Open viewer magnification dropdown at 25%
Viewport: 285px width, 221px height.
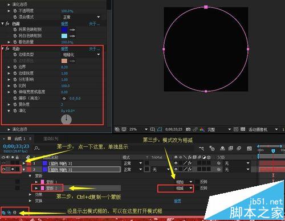pyautogui.click(x=138, y=129)
